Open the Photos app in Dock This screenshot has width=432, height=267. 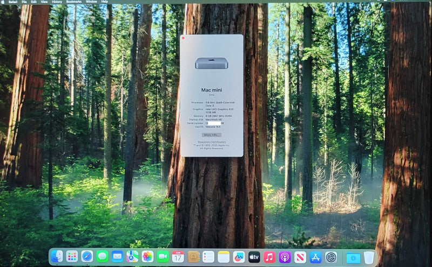(147, 257)
